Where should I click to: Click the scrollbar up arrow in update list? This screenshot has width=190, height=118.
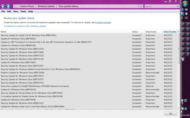pos(178,31)
